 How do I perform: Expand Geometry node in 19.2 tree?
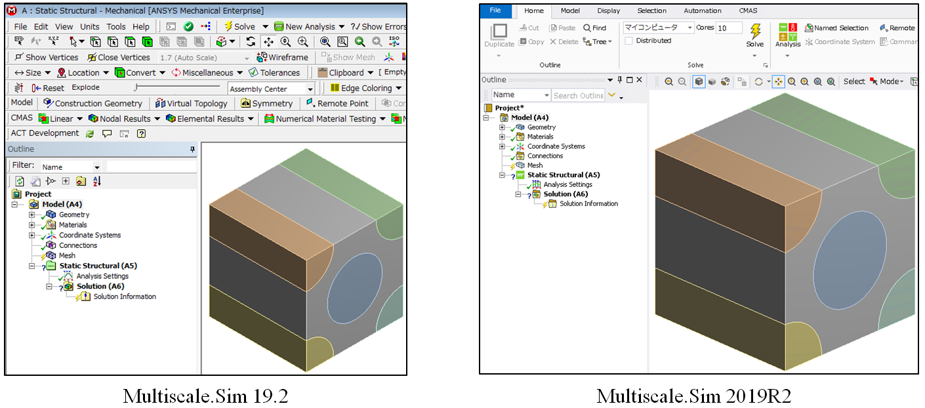click(31, 214)
